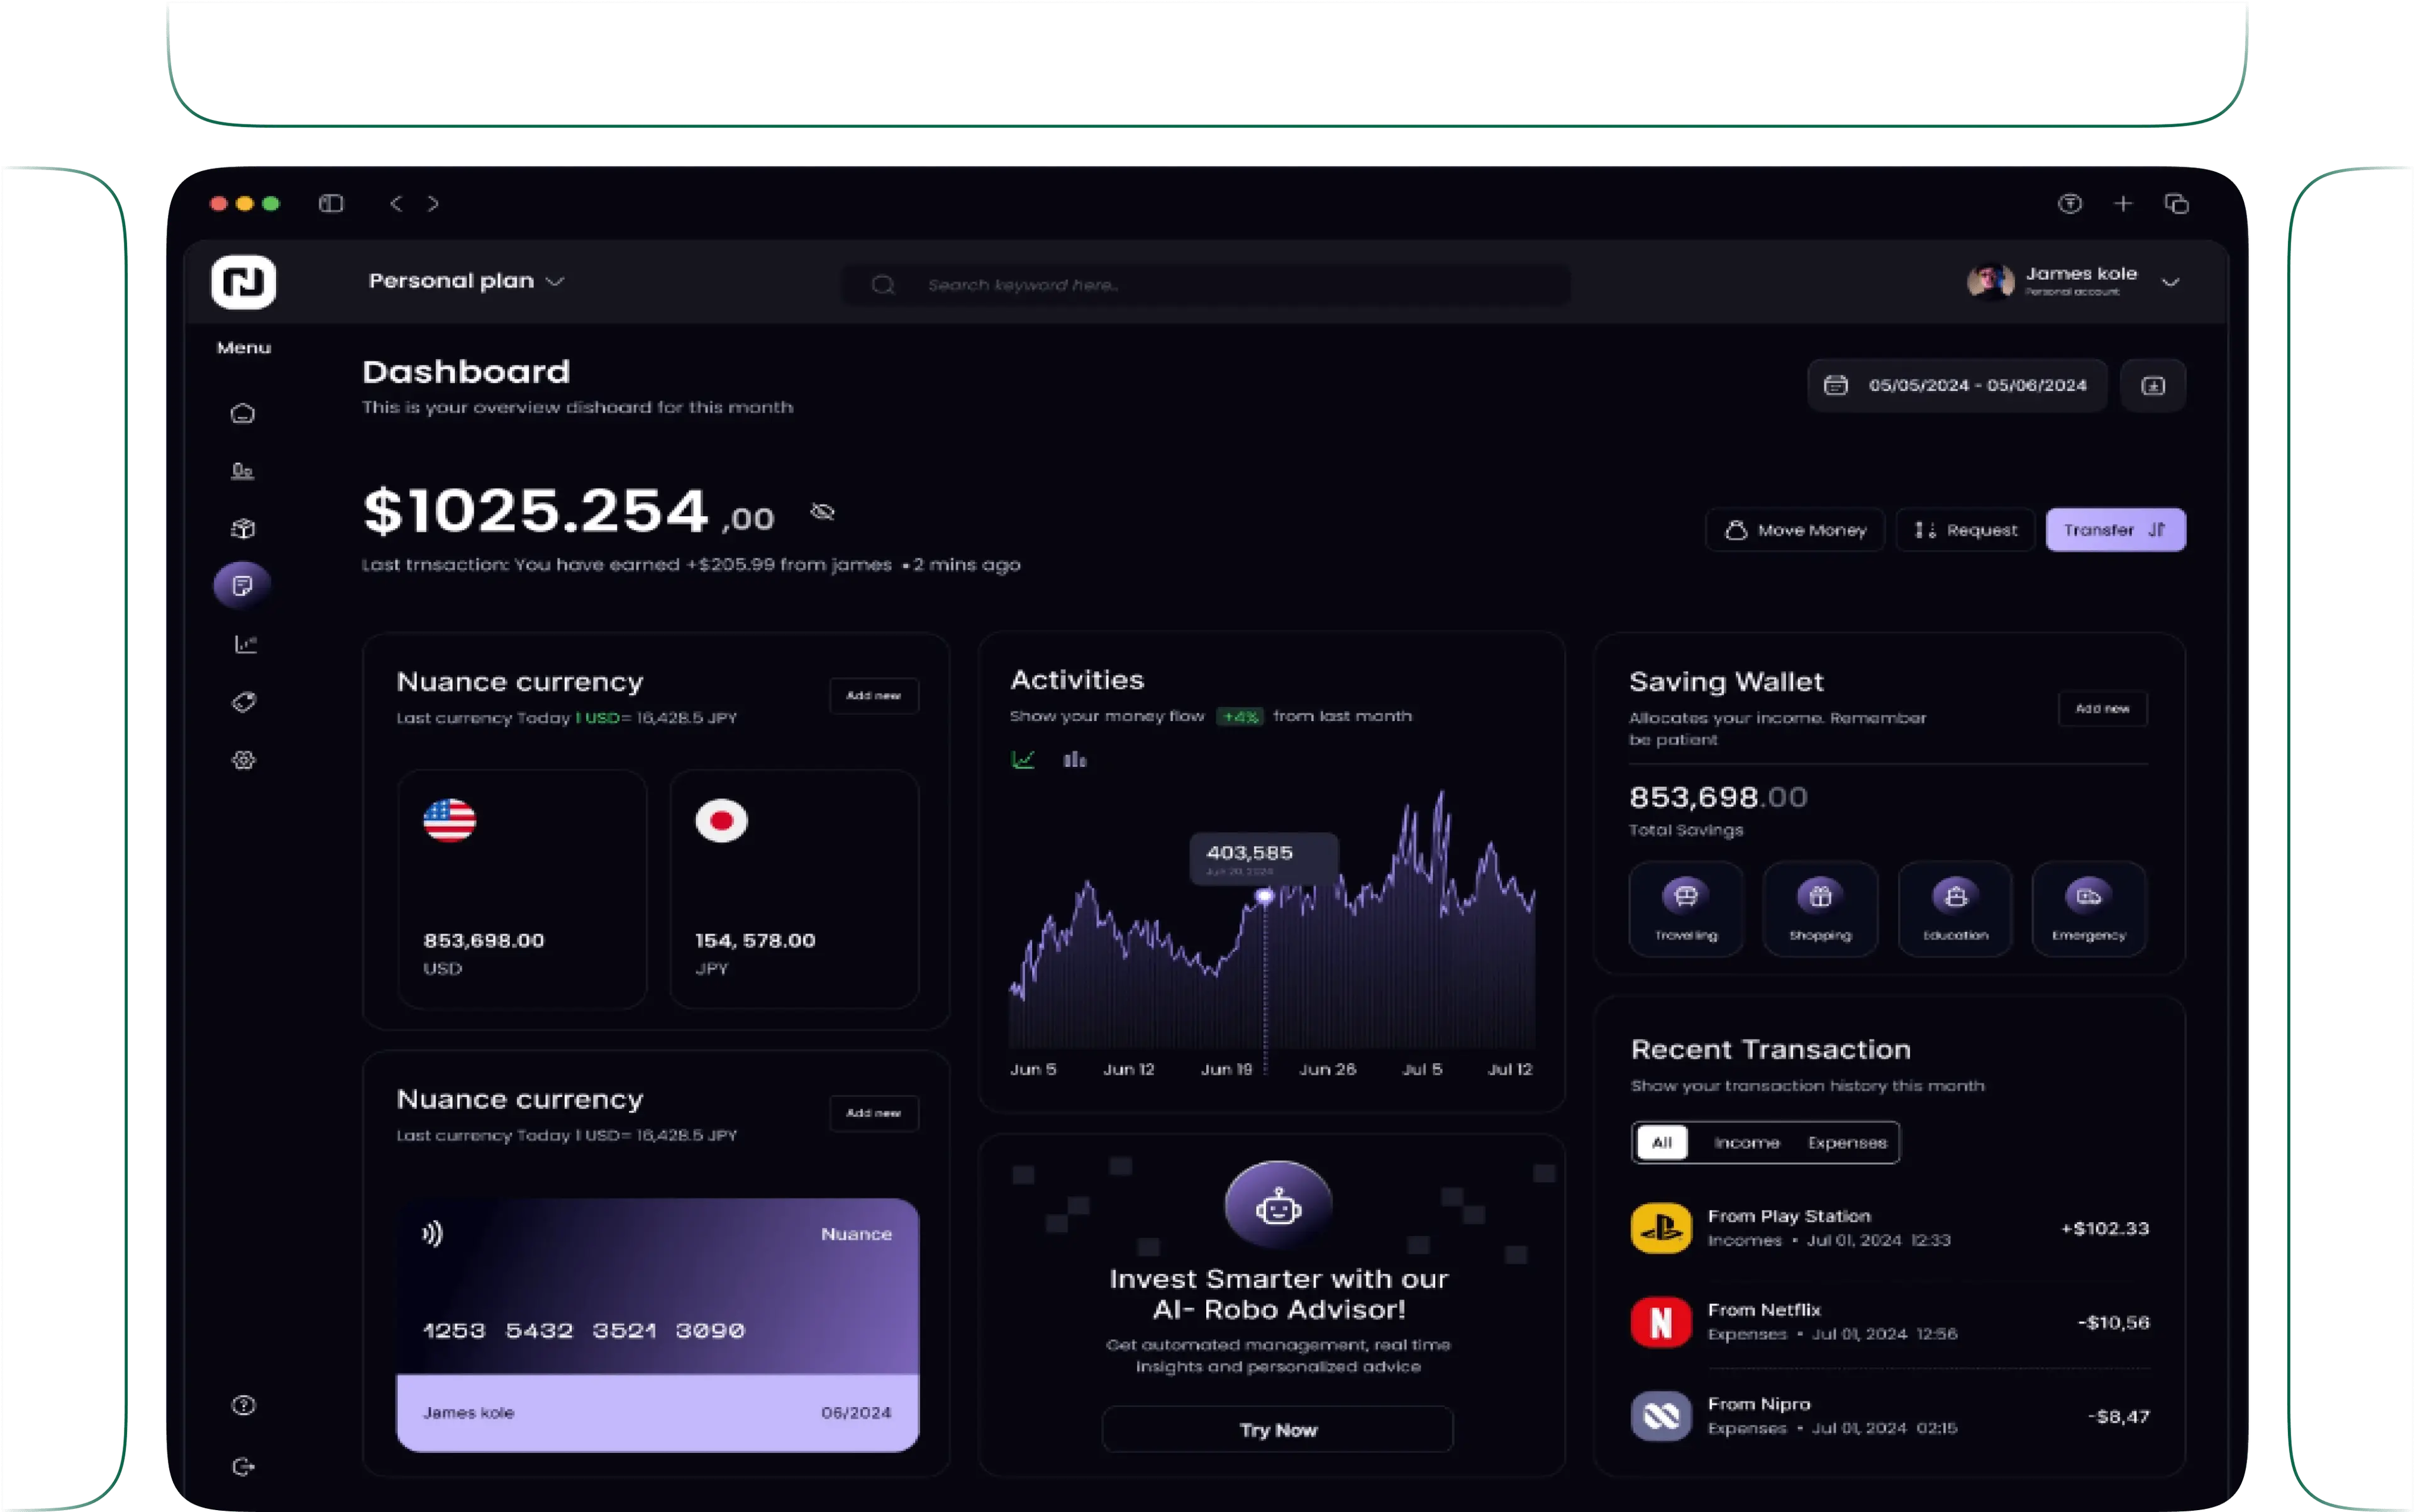Image resolution: width=2415 pixels, height=1512 pixels.
Task: Select the Shopping savings category
Action: (x=1820, y=909)
